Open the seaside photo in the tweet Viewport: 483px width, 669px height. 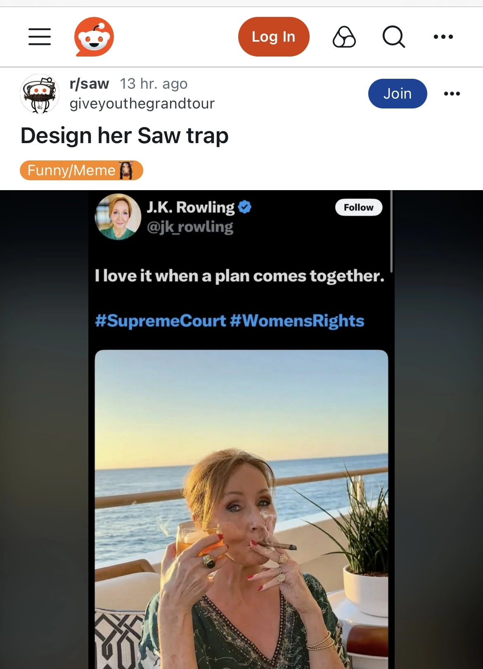pyautogui.click(x=241, y=507)
